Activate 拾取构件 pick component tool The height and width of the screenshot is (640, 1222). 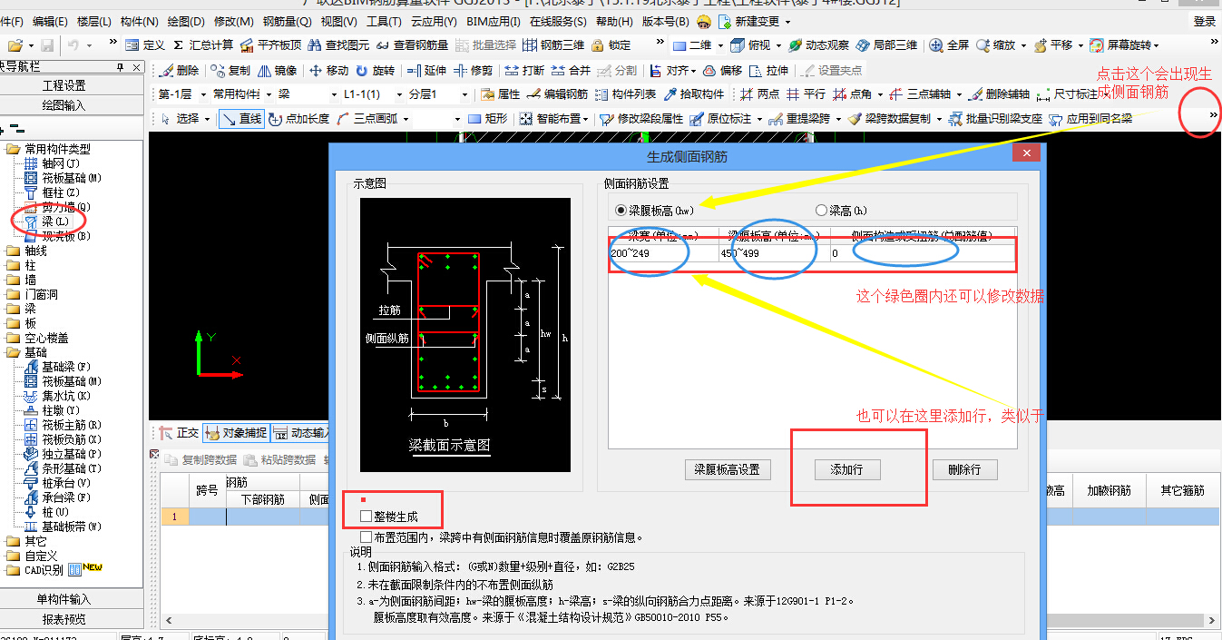coord(695,94)
